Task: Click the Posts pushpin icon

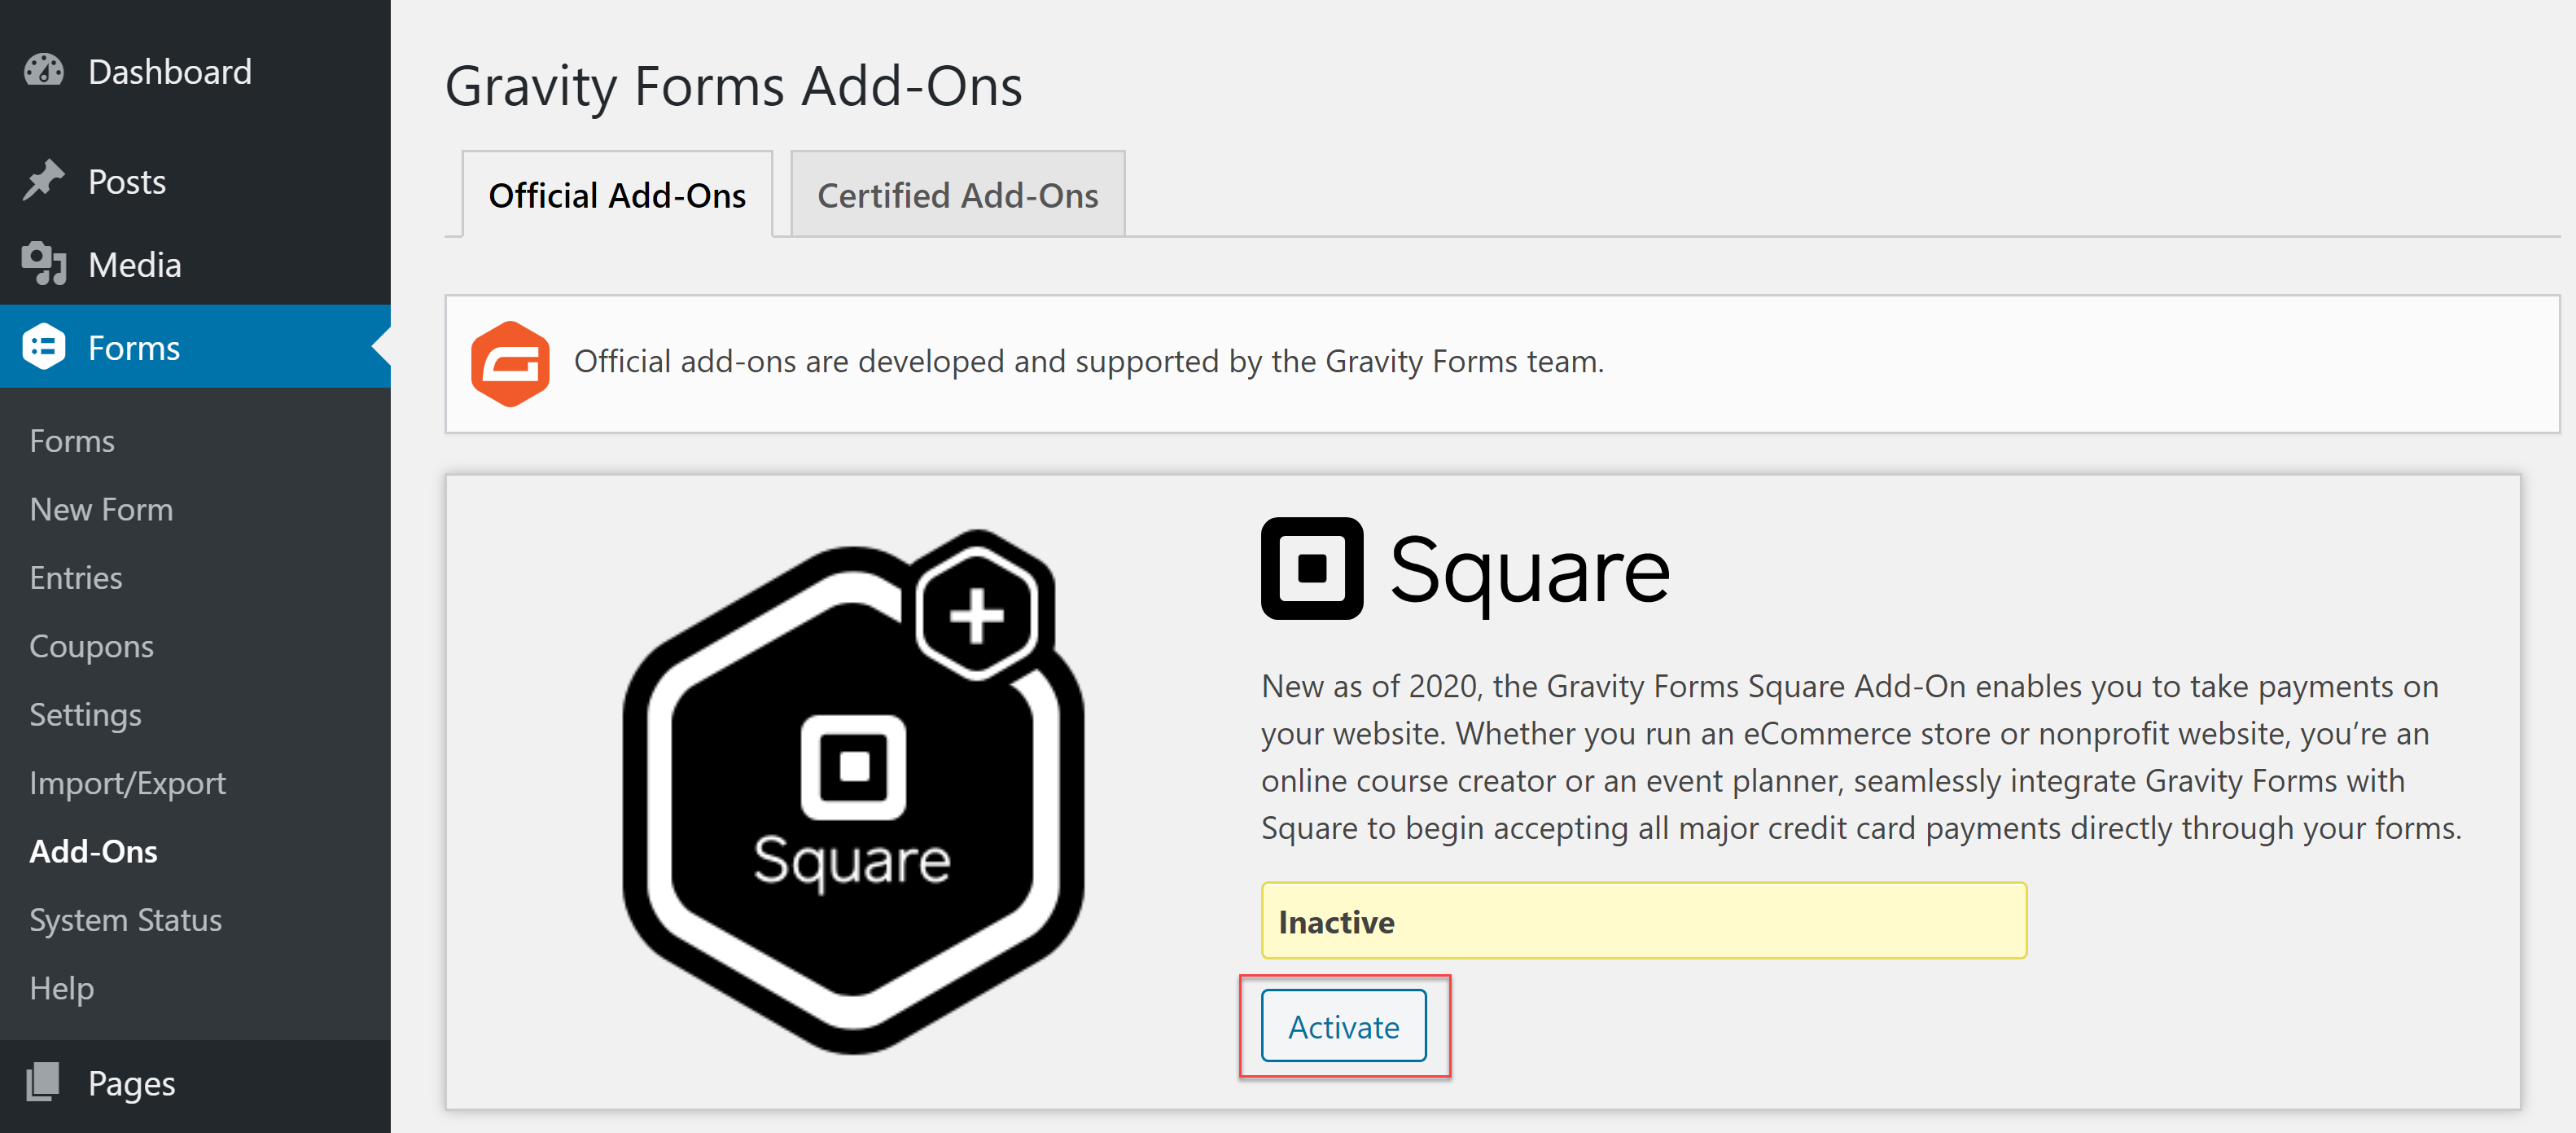Action: pos(44,181)
